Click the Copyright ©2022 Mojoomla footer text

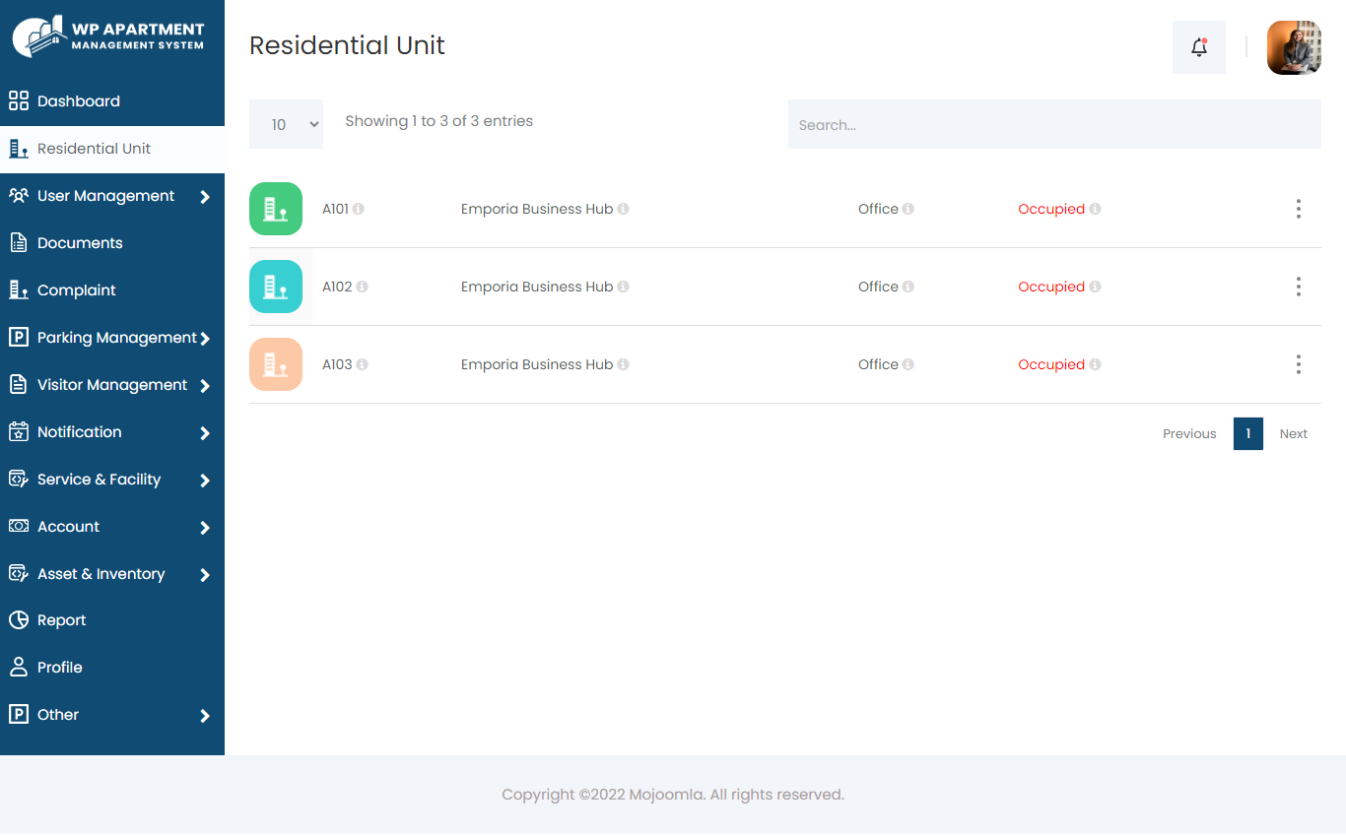[x=673, y=795]
